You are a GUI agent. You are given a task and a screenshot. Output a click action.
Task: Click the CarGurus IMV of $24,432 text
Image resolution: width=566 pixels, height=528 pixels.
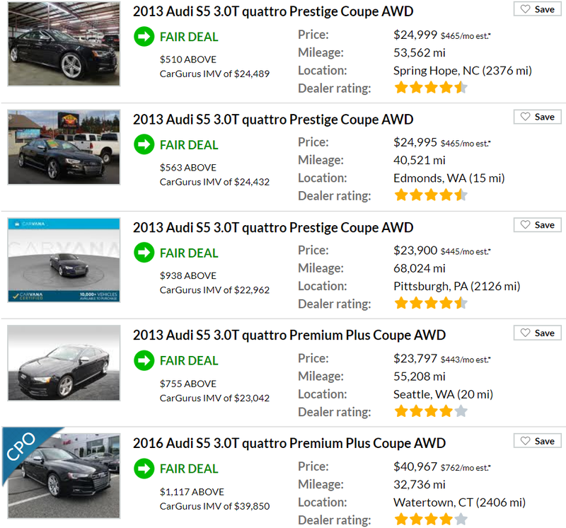(x=215, y=182)
